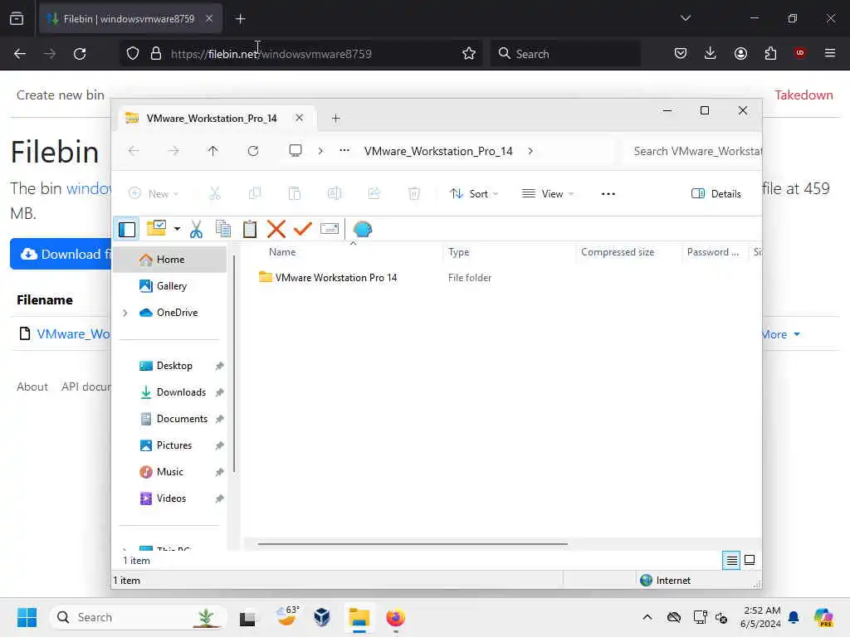Click the horizontal scrollbar in file list
Screen dimensions: 850x637
[413, 543]
